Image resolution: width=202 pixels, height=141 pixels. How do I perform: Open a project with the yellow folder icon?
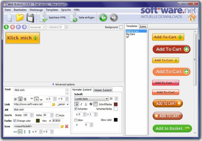coord(20,17)
